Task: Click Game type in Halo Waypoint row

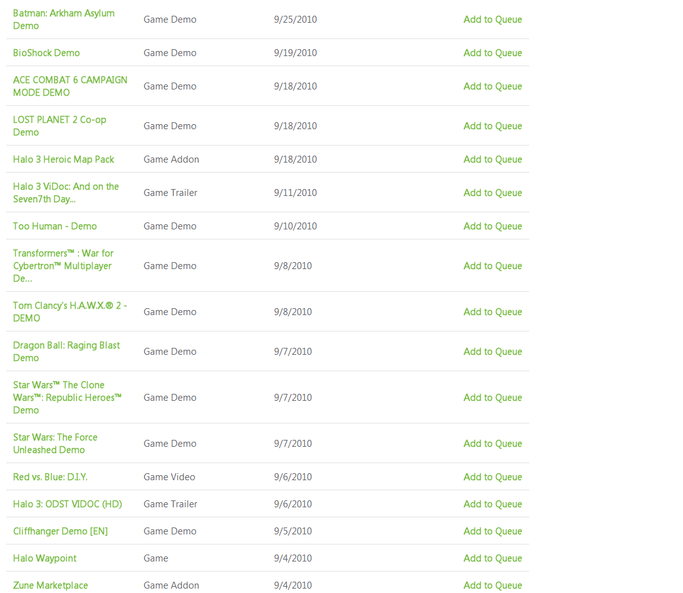Action: (156, 558)
